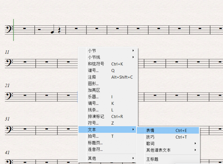Click the bass clef on the top staff
Viewport: 223px width, 164px height.
[9, 29]
